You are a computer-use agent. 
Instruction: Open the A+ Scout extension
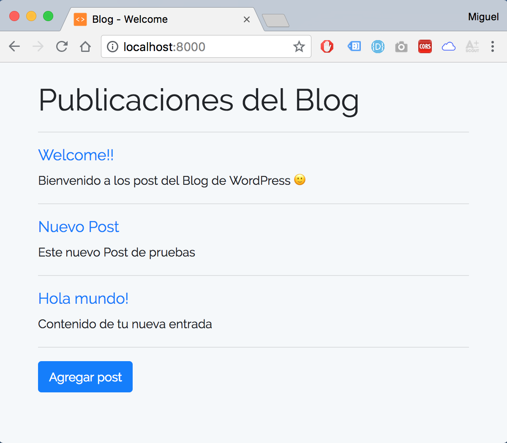point(472,46)
